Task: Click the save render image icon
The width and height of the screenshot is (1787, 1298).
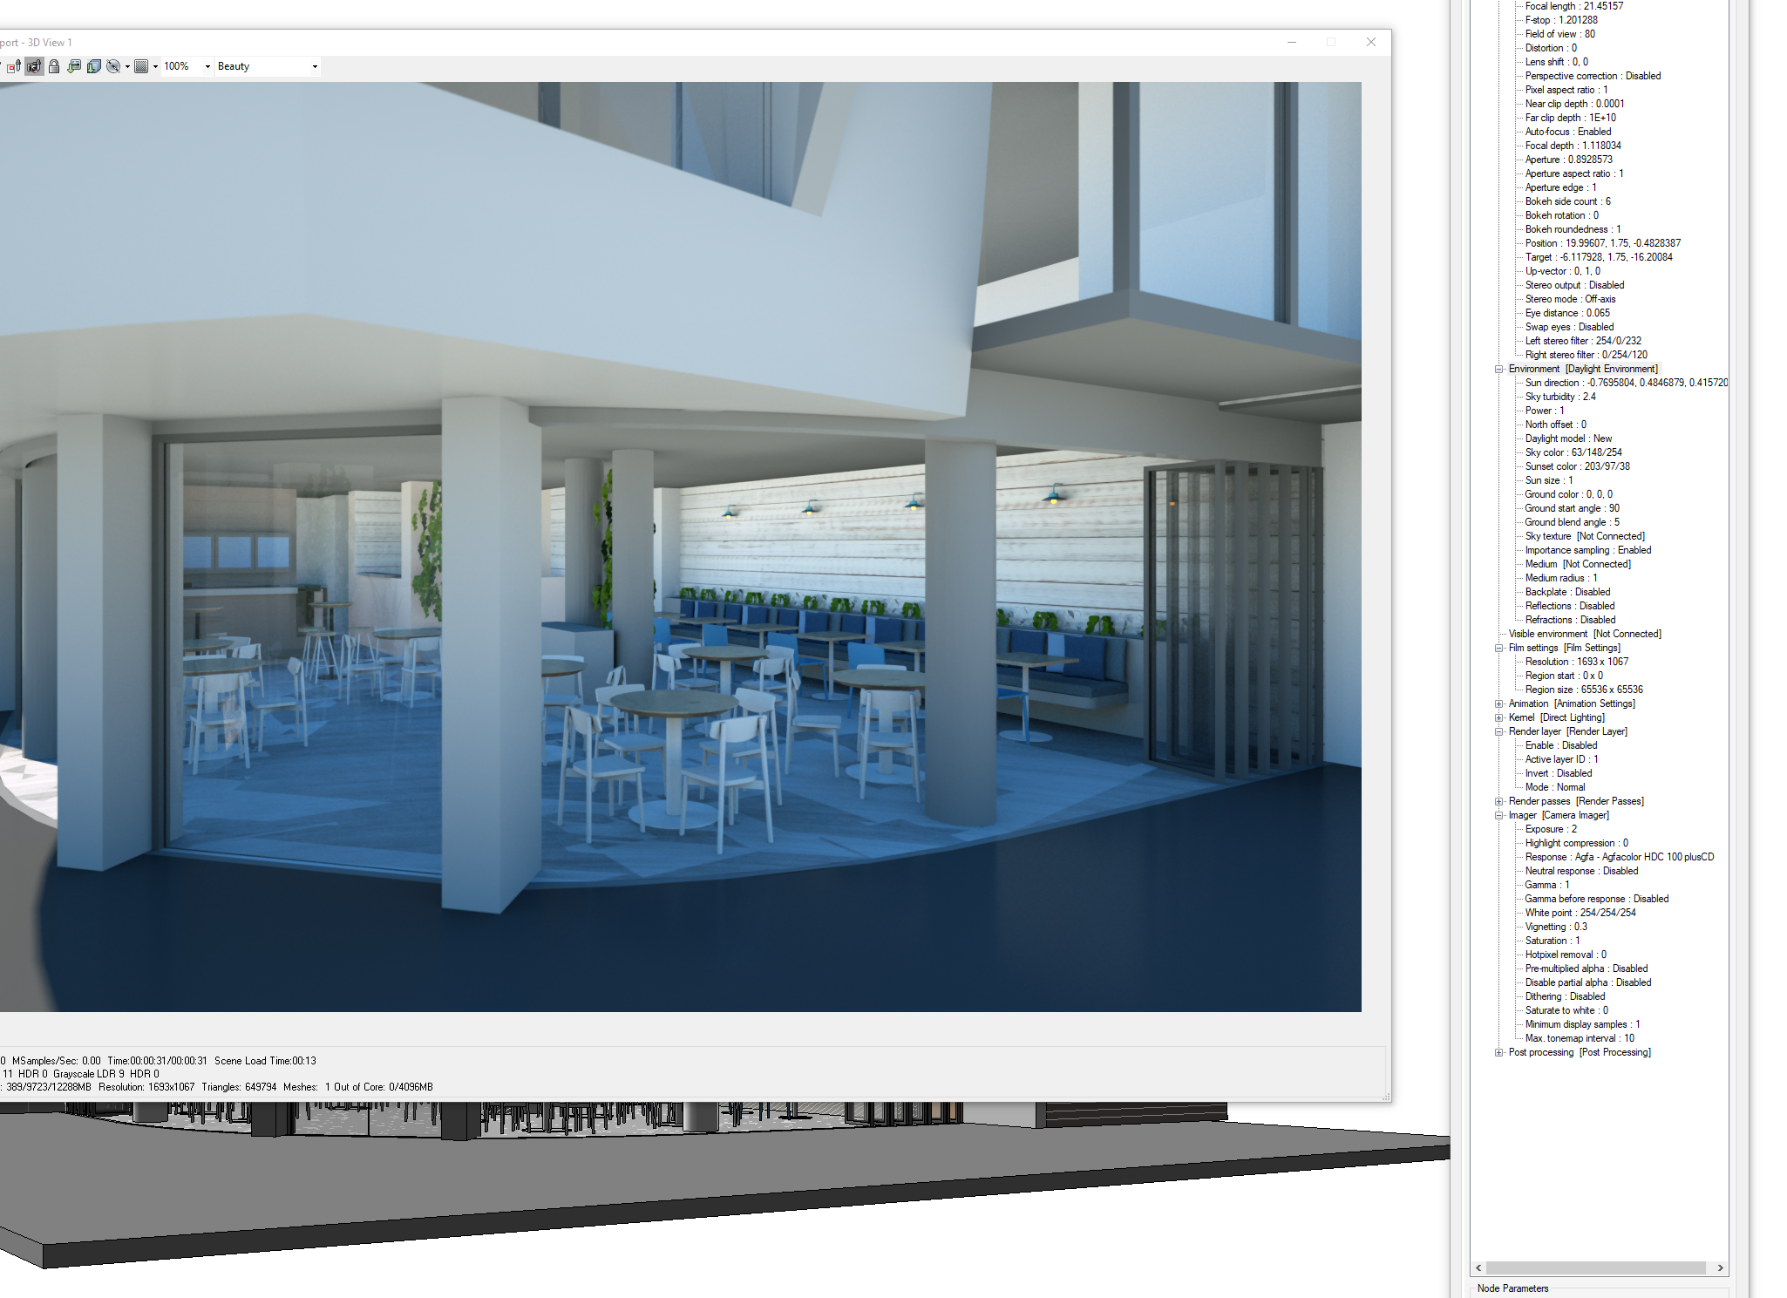Action: (74, 66)
